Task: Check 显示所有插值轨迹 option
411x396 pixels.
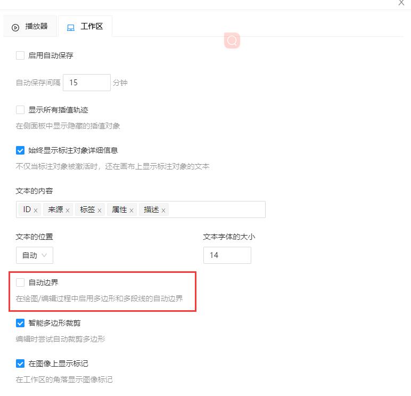Action: pos(20,110)
